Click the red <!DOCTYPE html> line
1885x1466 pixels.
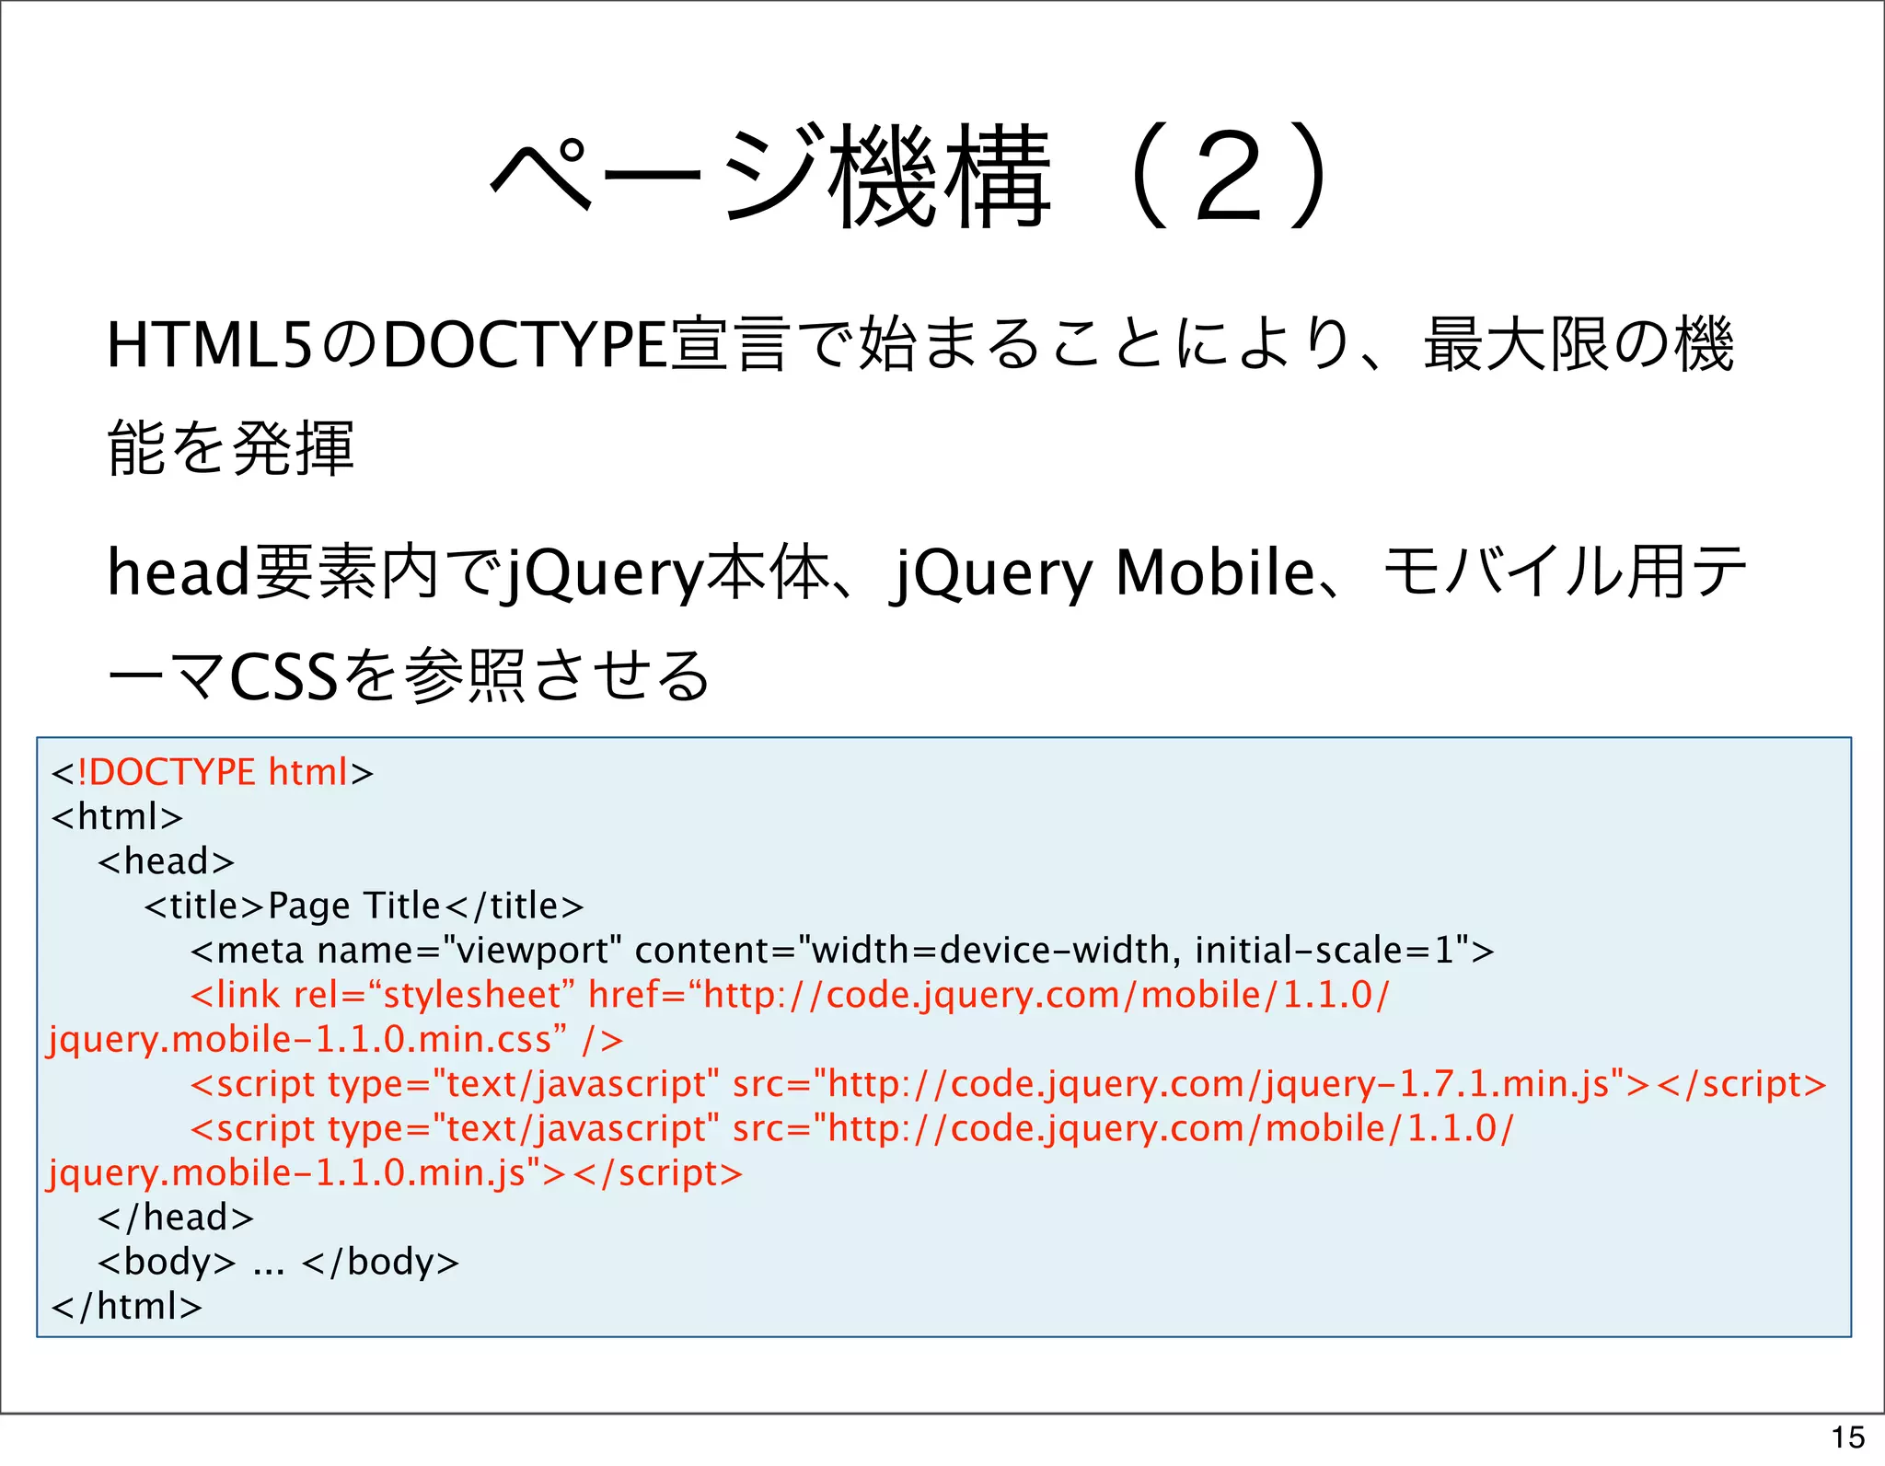click(213, 772)
